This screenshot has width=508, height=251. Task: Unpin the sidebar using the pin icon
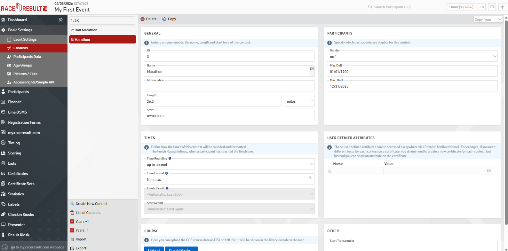tap(60, 20)
